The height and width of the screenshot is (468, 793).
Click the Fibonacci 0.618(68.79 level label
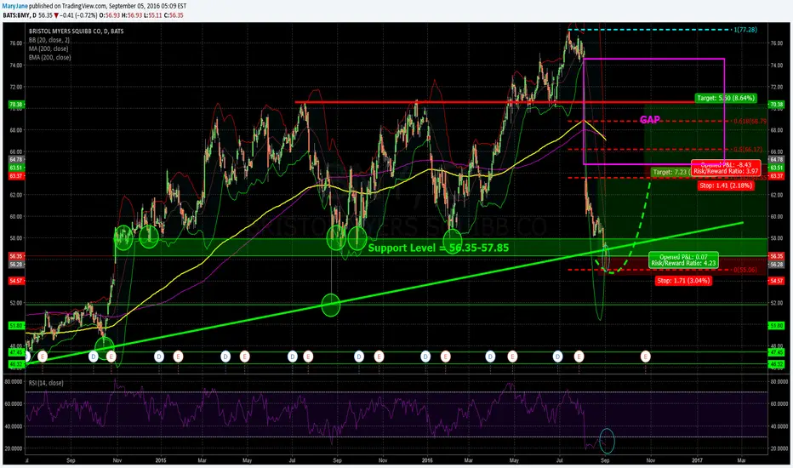[750, 122]
